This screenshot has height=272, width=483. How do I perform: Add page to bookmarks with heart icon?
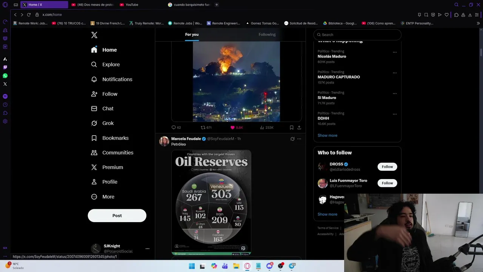[447, 15]
